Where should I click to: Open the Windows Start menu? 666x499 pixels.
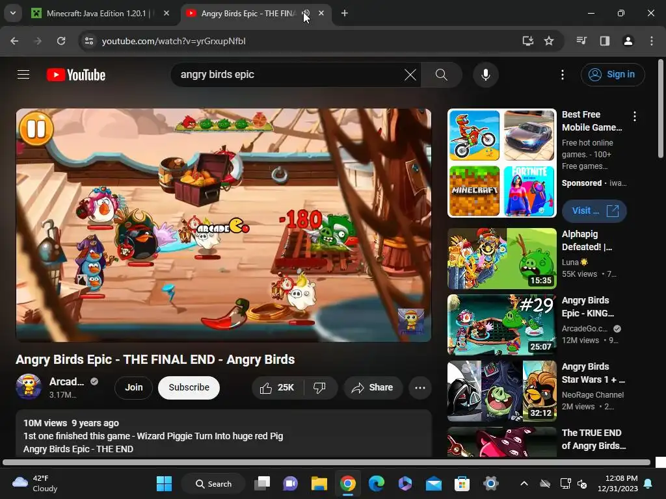coord(164,483)
